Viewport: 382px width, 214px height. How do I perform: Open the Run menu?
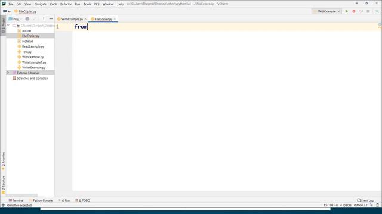78,4
